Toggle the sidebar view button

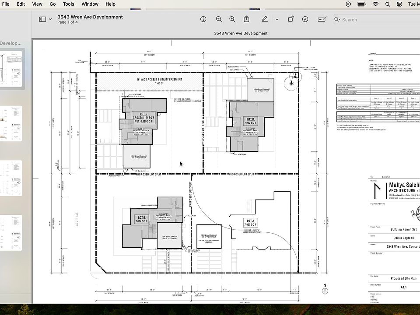click(x=42, y=19)
